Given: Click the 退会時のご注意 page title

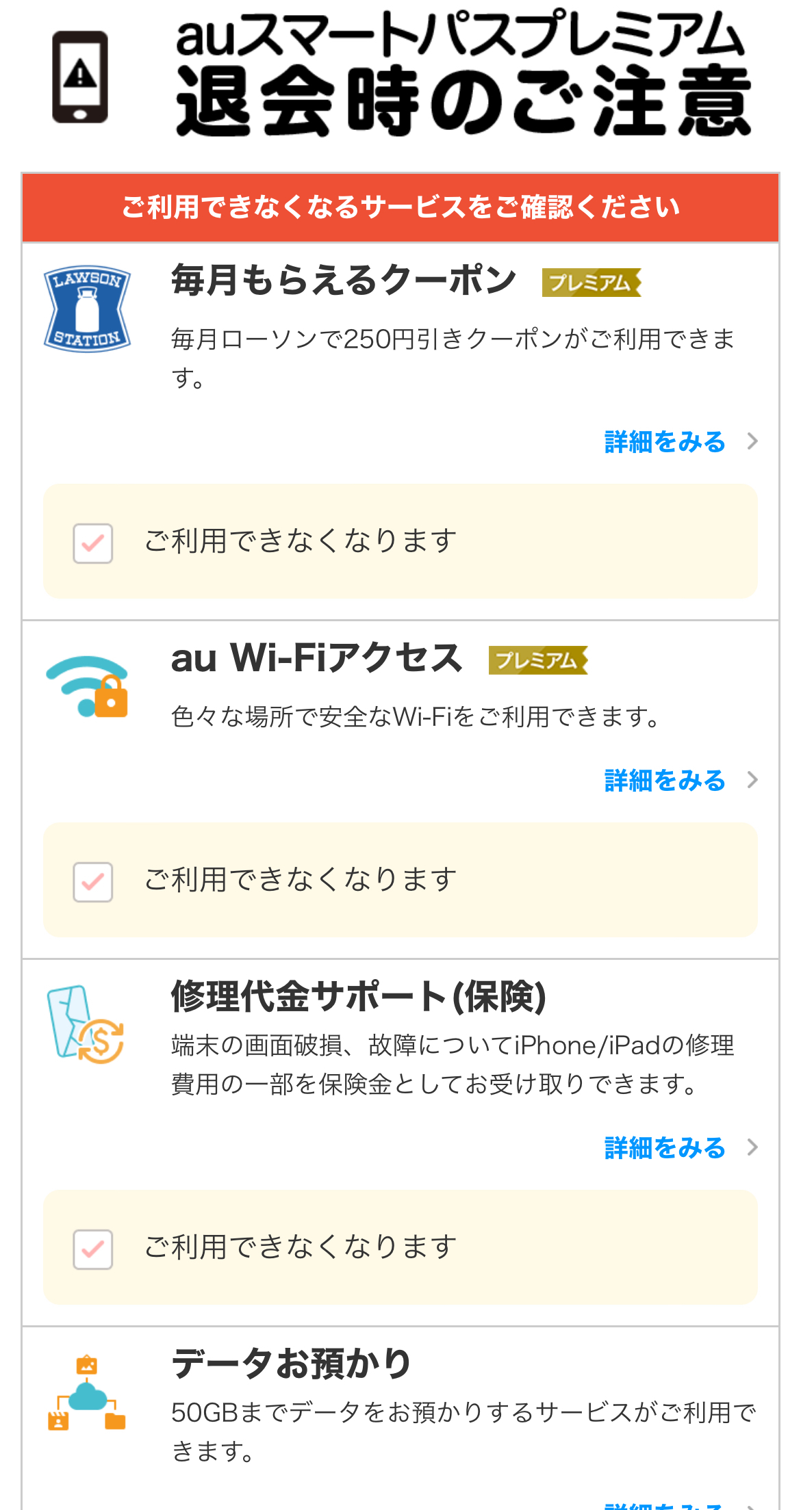Looking at the screenshot, I should (463, 101).
